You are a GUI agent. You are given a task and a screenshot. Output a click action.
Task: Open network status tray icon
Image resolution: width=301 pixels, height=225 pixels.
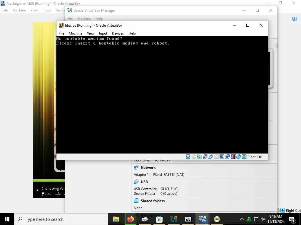(256, 219)
